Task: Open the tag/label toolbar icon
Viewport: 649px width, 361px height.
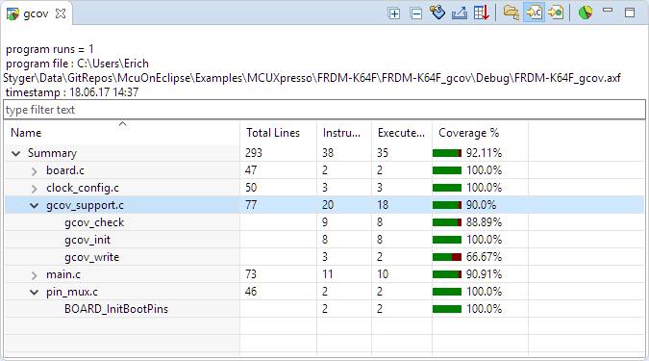Action: [437, 13]
